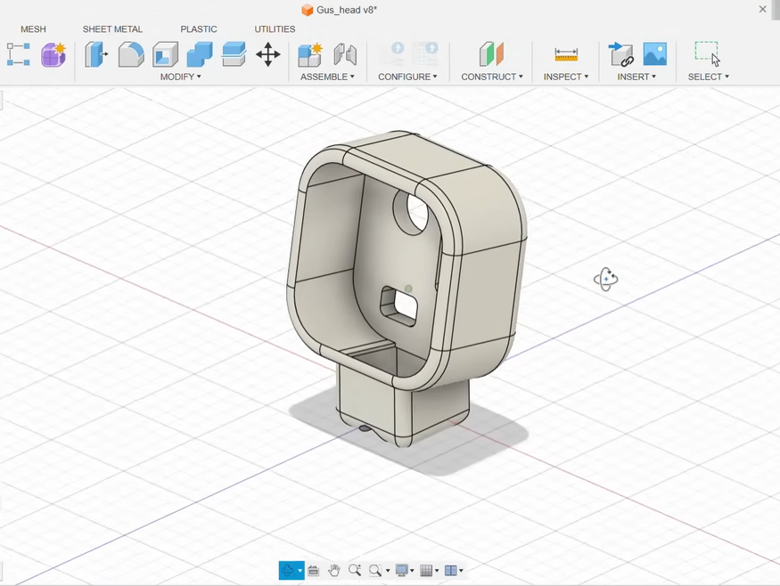Expand the Grid and Snaps dropdown arrow
The image size is (780, 586).
(438, 571)
